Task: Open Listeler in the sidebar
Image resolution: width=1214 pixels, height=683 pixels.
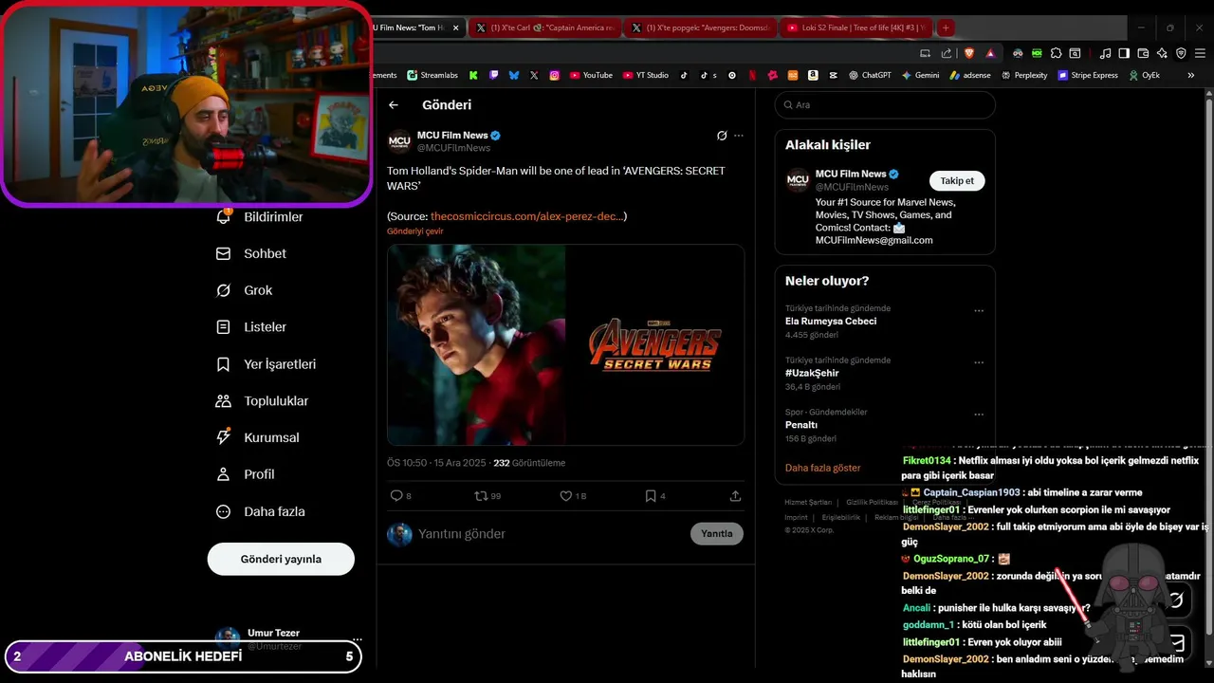Action: 251,327
